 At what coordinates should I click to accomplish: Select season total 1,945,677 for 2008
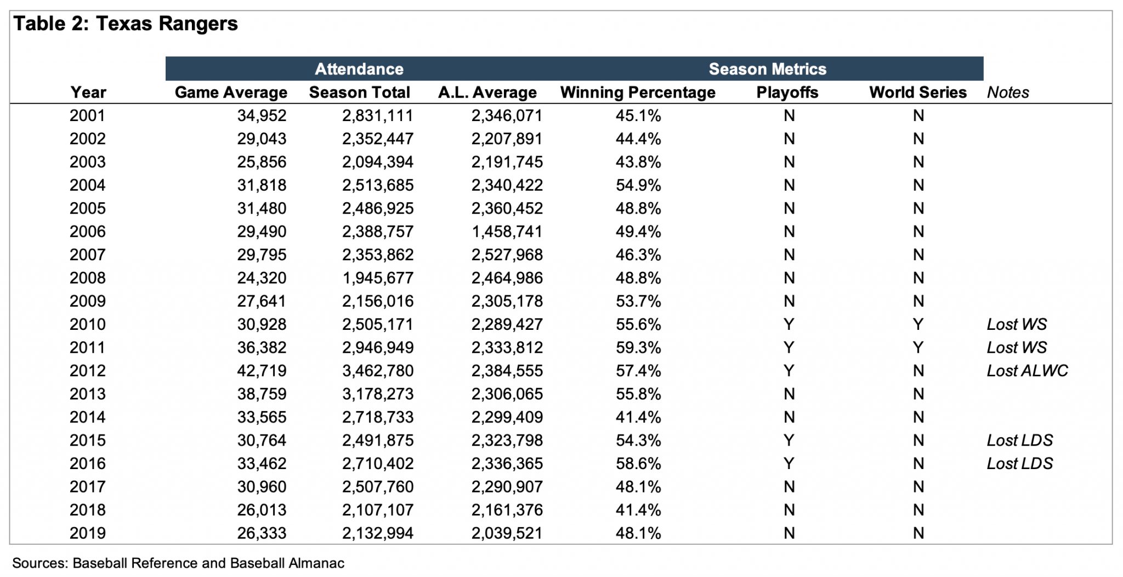coord(378,278)
